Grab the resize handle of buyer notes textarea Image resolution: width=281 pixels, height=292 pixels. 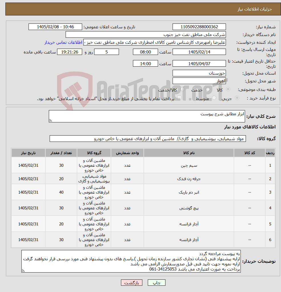click(23, 271)
